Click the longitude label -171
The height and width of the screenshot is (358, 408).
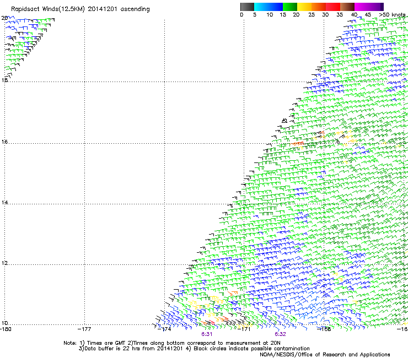[x=244, y=329]
